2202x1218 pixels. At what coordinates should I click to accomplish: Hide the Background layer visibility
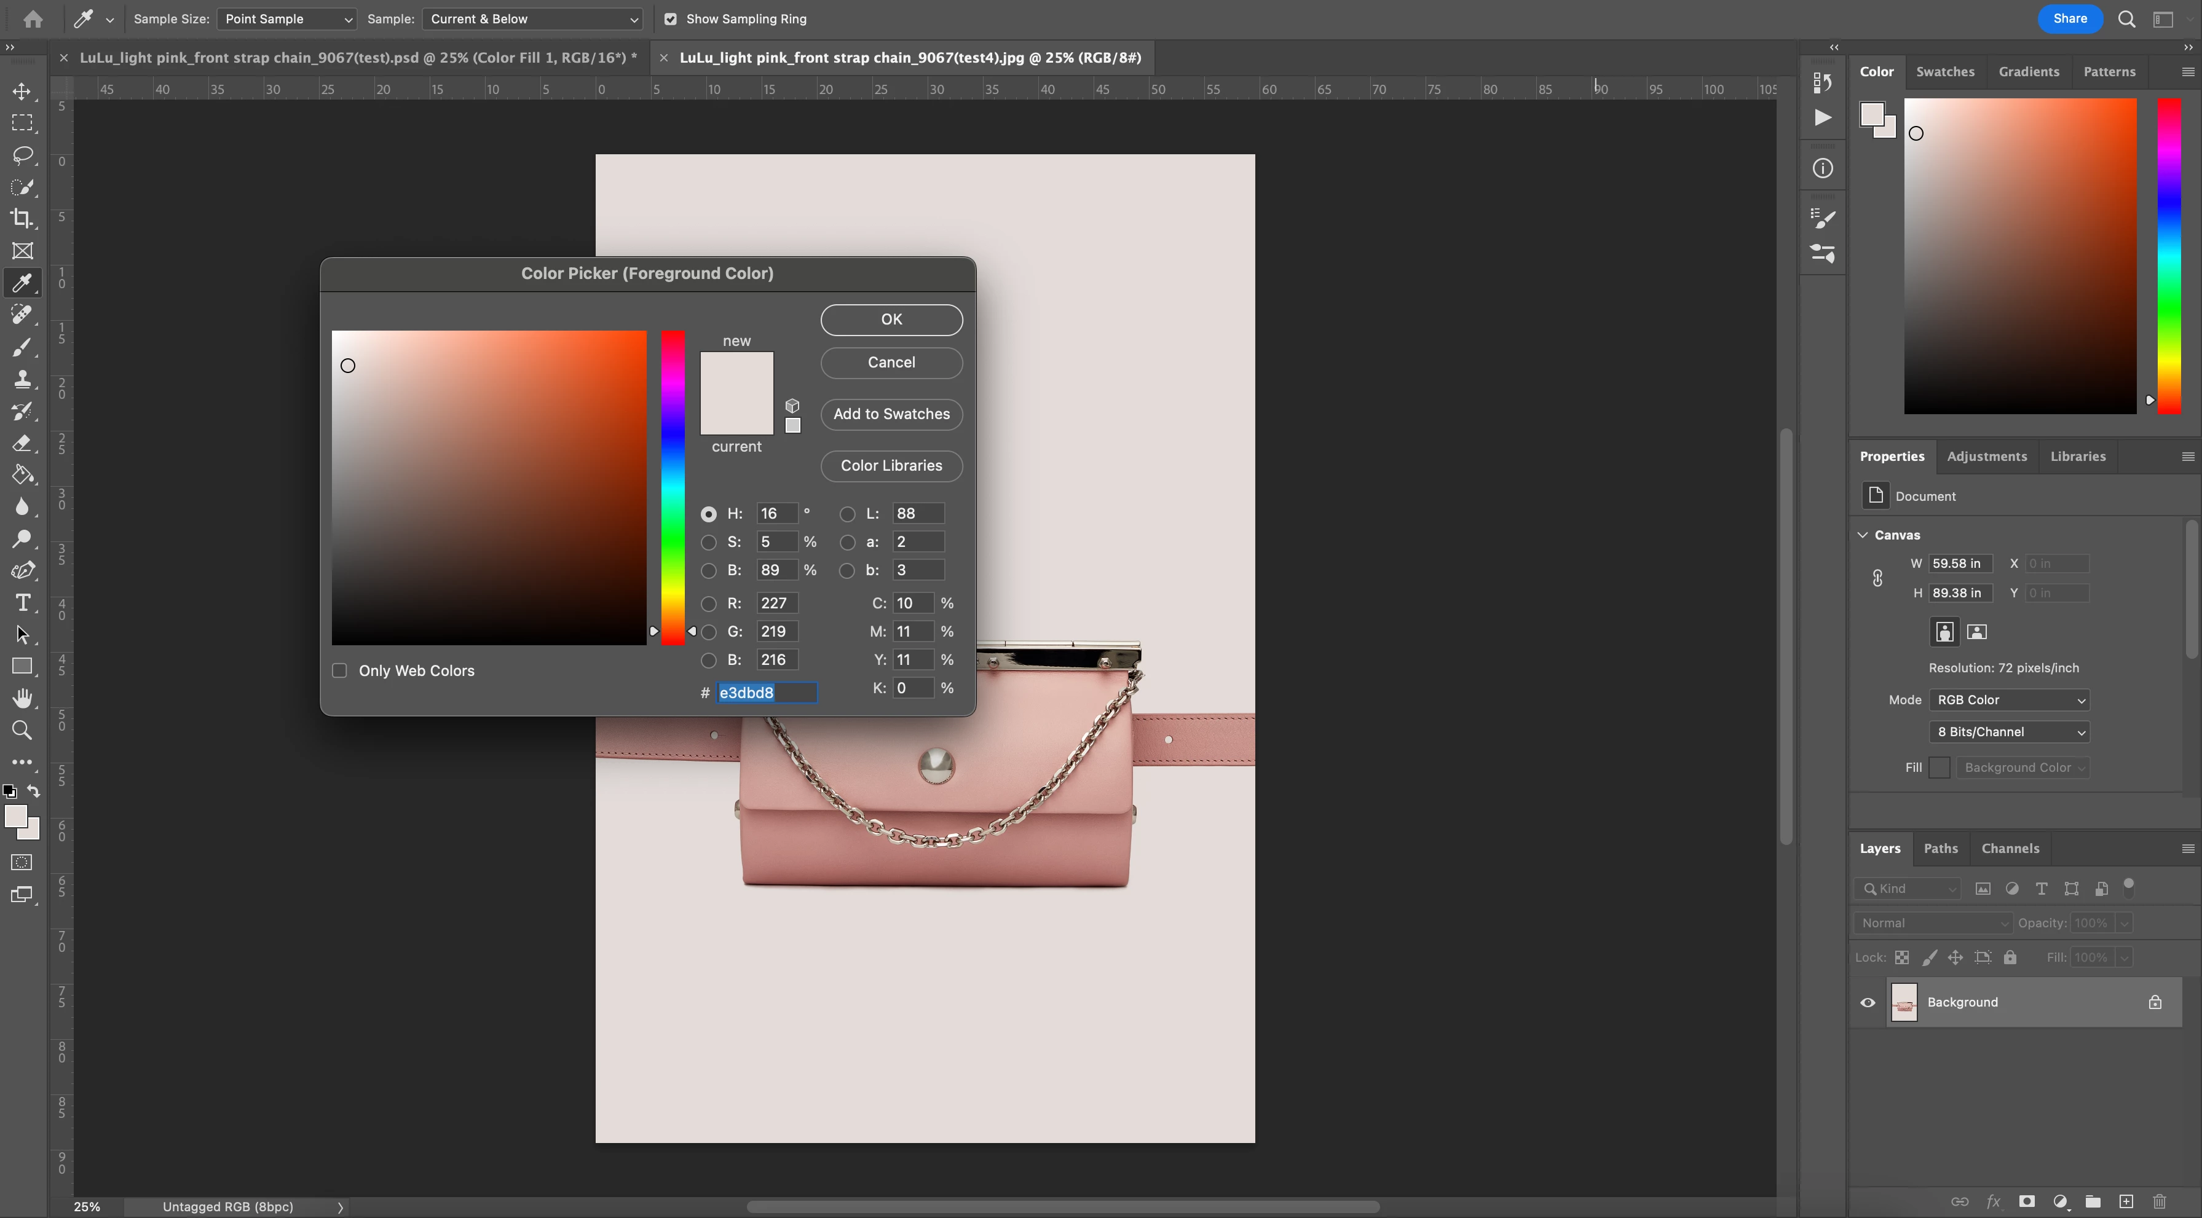point(1868,1002)
